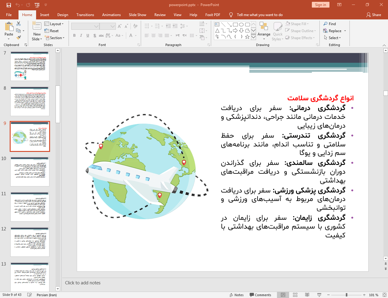Screen dimensions: 388x298
Task: Open the Change Case Aa dropdown
Action: (x=119, y=35)
